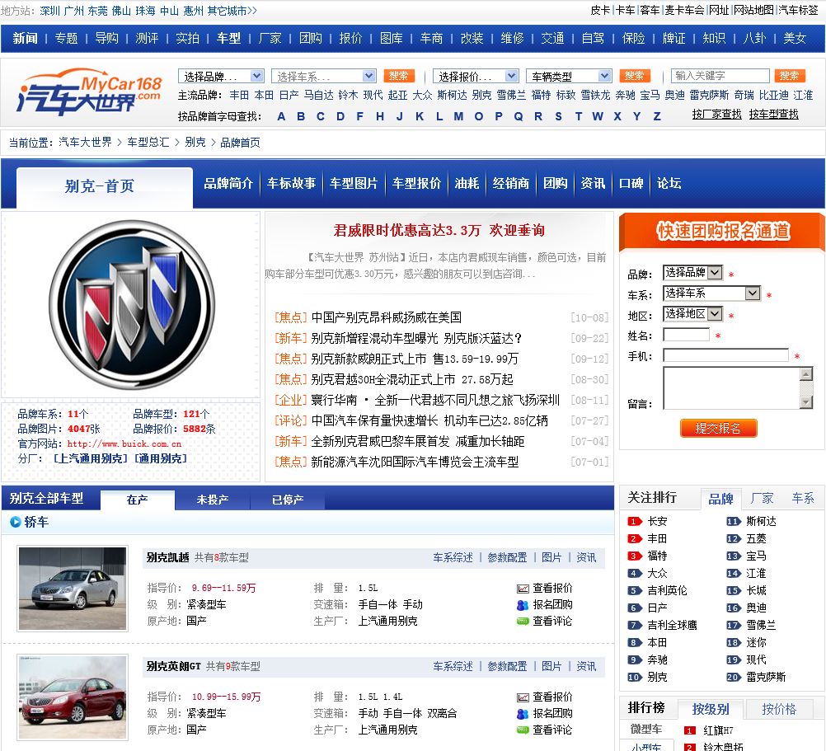Open 深圳 local site link

(x=50, y=11)
